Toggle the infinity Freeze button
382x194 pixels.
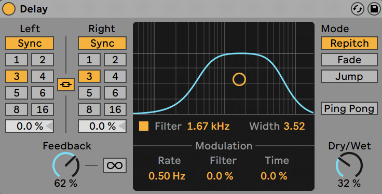[115, 165]
